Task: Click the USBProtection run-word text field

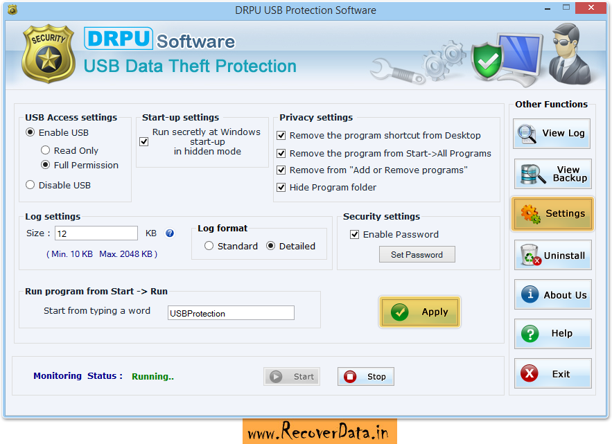Action: [x=231, y=313]
